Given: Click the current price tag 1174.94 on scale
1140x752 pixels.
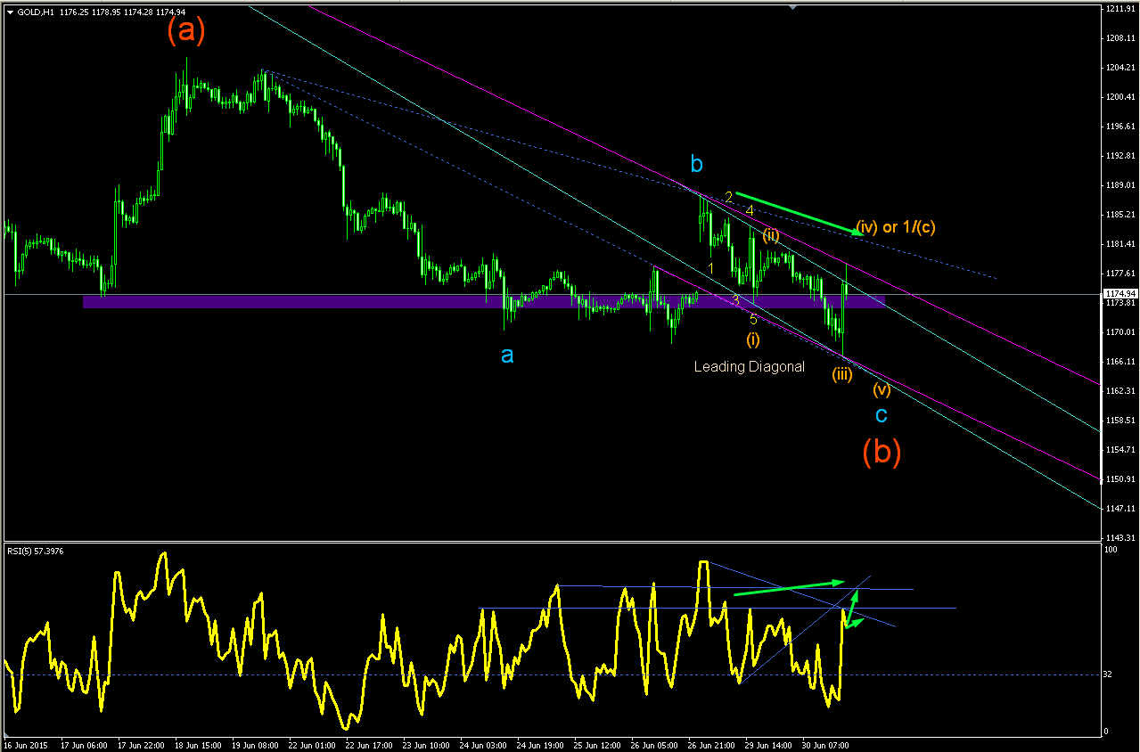Looking at the screenshot, I should pos(1119,294).
